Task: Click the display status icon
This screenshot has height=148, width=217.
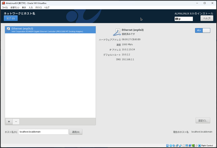Action: click(187, 146)
